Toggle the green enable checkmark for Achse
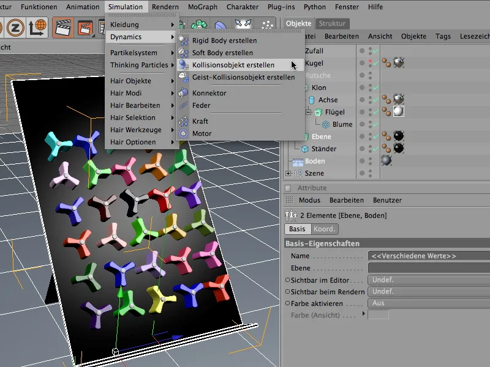The image size is (490, 367). point(375,100)
